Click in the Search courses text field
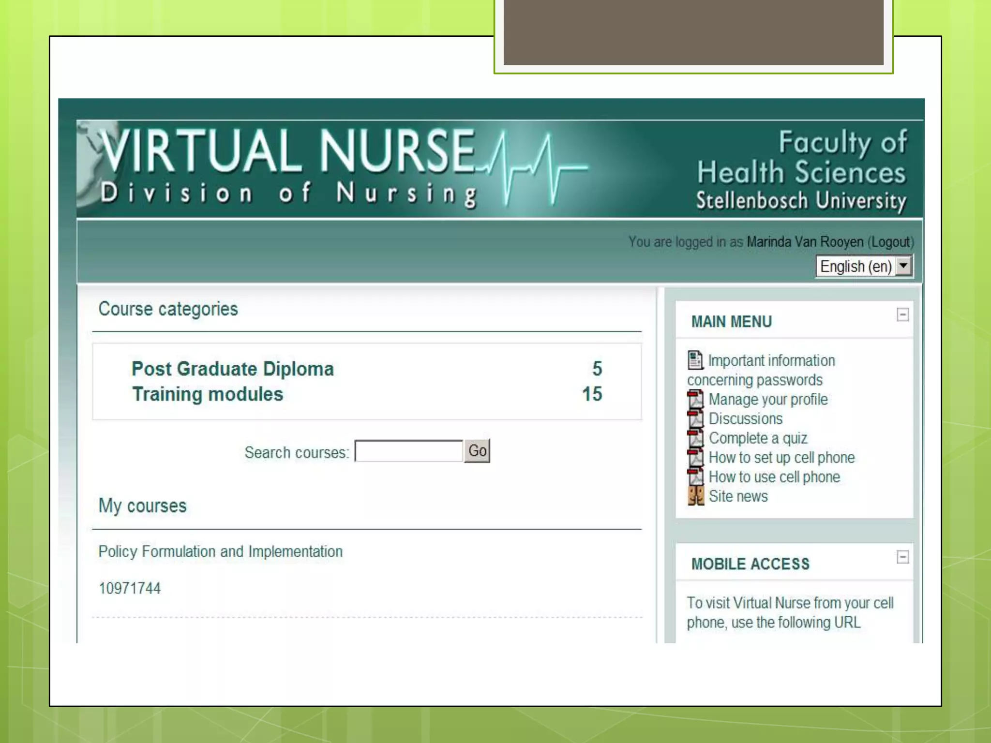Image resolution: width=991 pixels, height=743 pixels. point(409,451)
